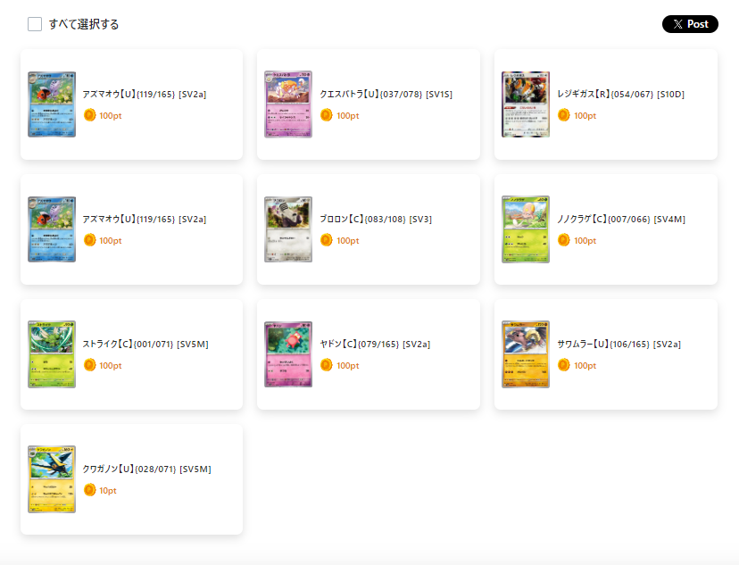739x565 pixels.
Task: Open the クエスパトラ card thumbnail
Action: click(288, 104)
